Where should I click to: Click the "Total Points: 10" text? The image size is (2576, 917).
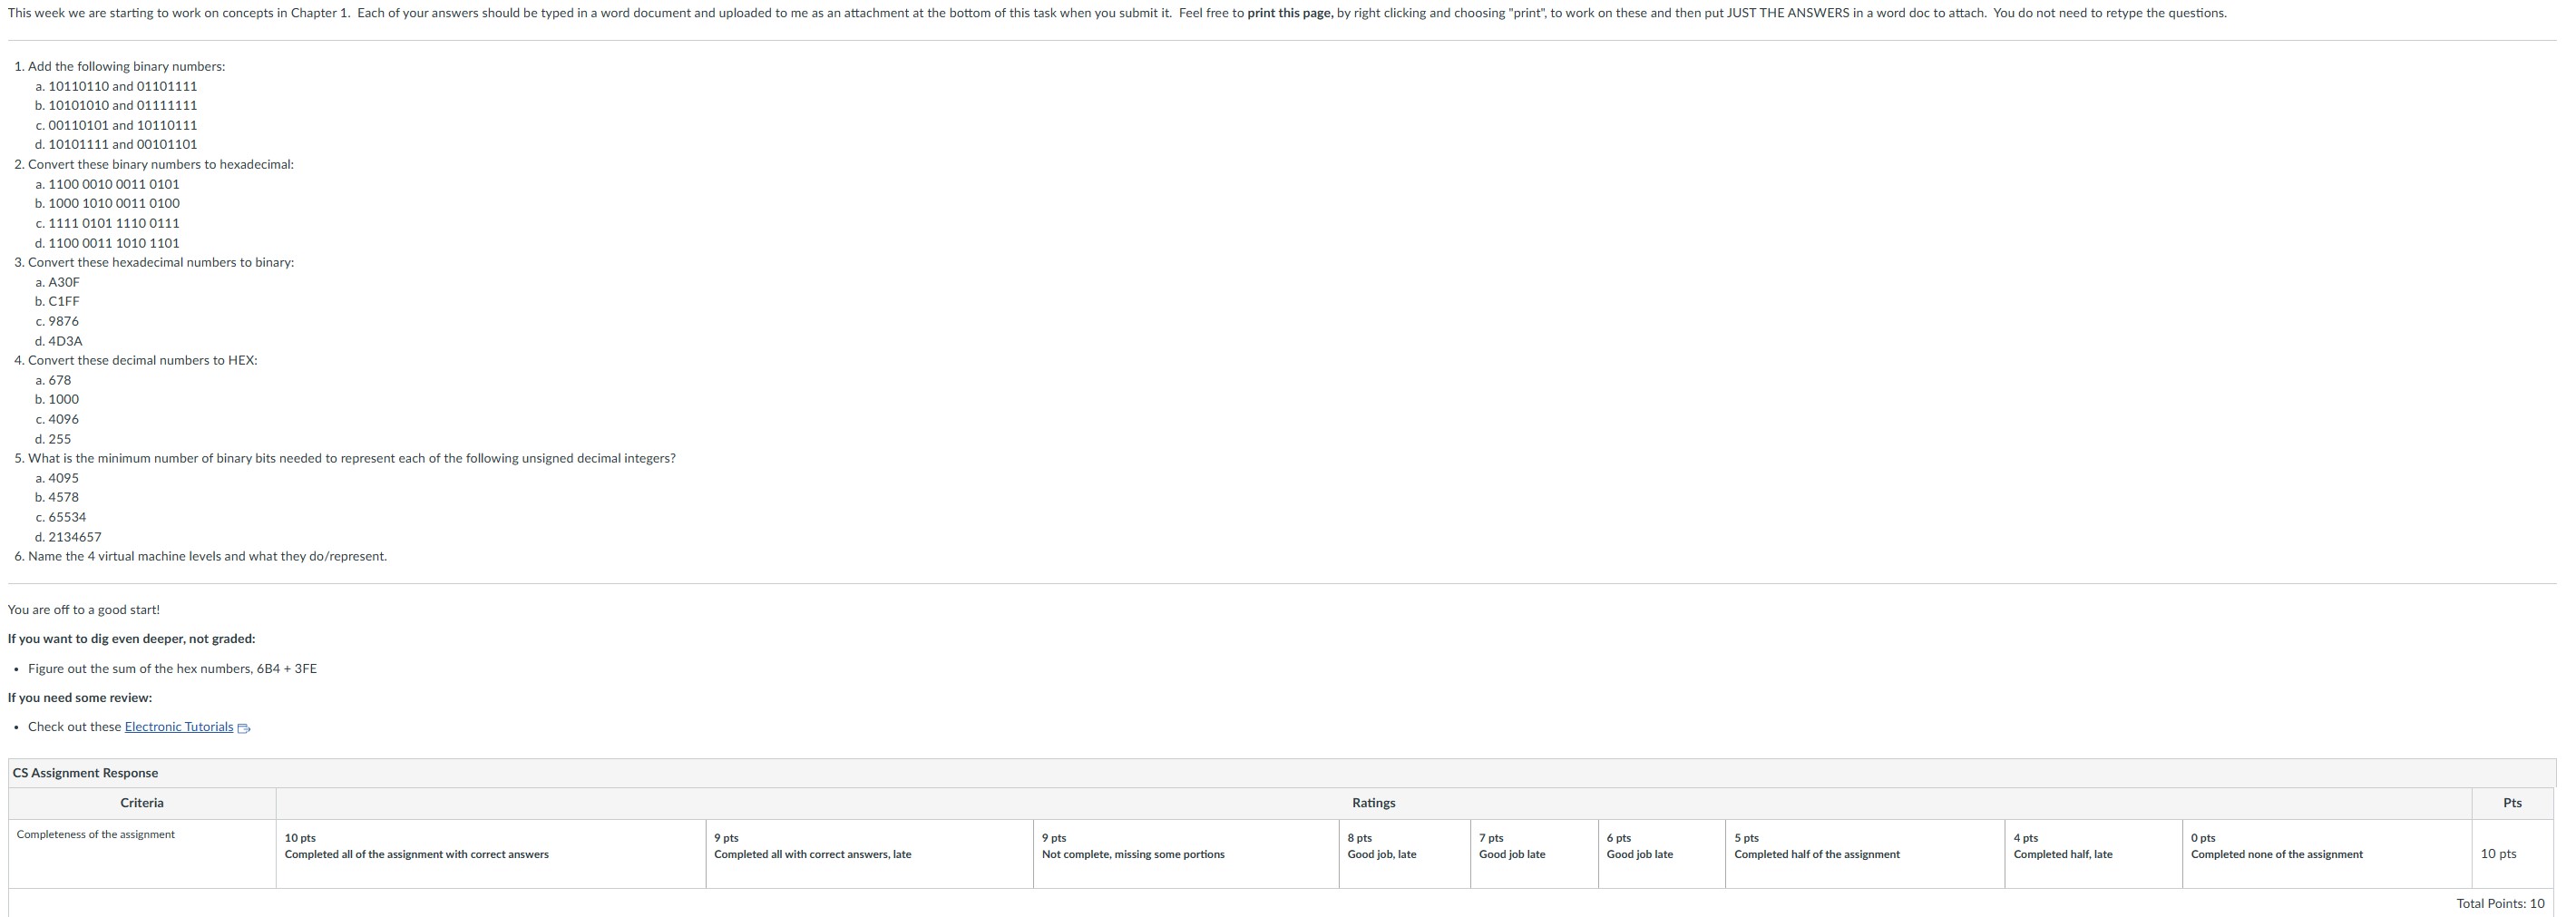(x=2500, y=904)
